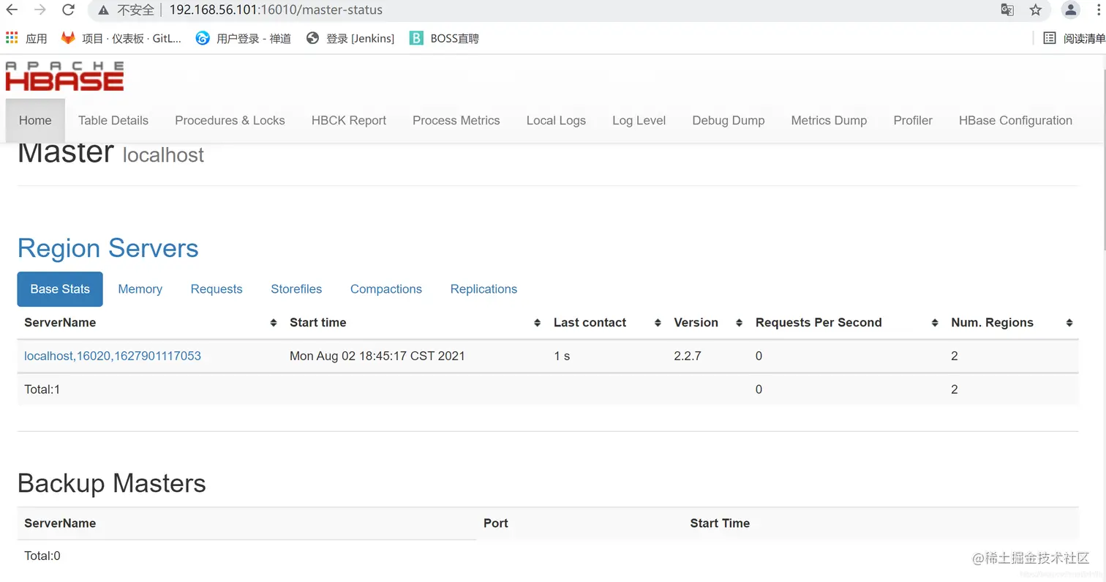Open the Jenkins login bookmark
Screen dimensions: 1106x582
tap(350, 38)
